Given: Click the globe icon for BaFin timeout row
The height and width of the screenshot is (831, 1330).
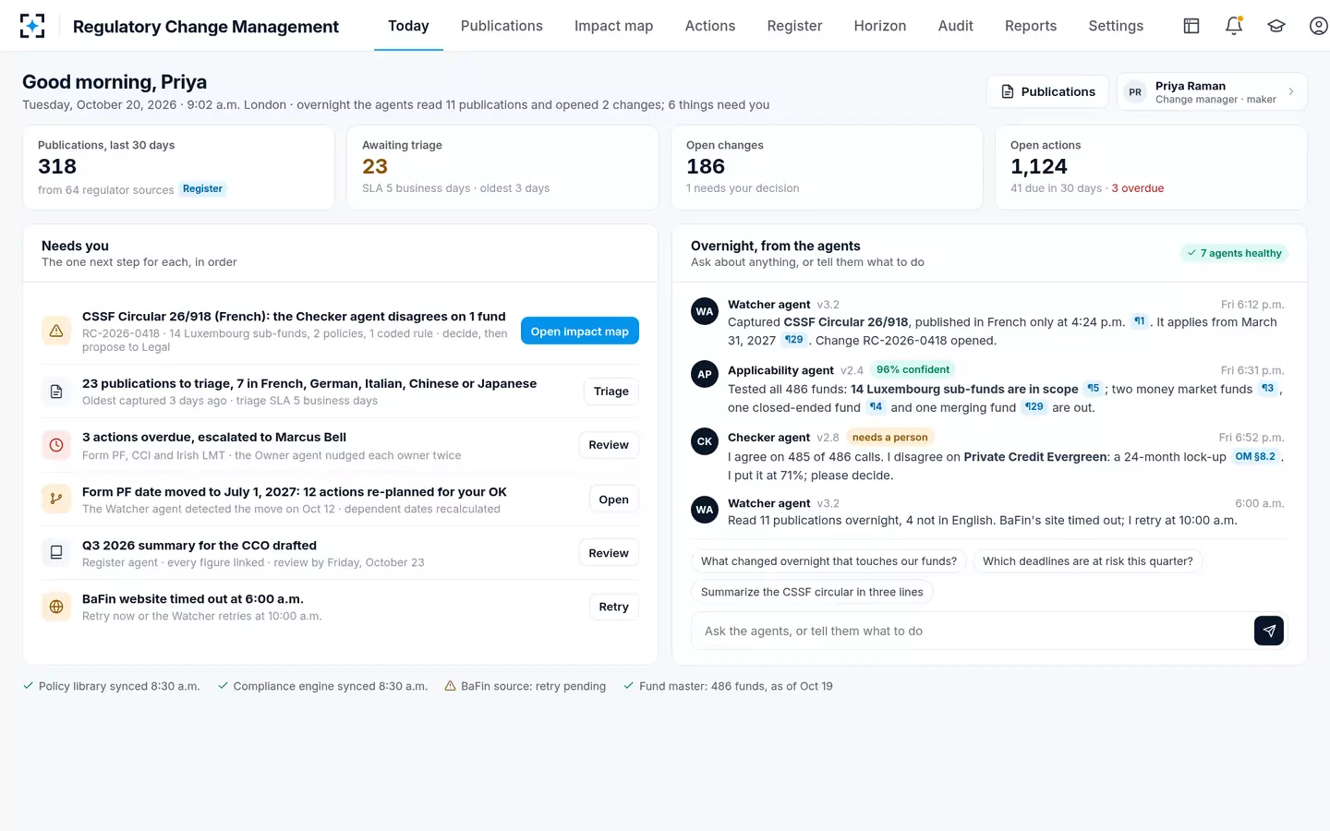Looking at the screenshot, I should point(56,607).
